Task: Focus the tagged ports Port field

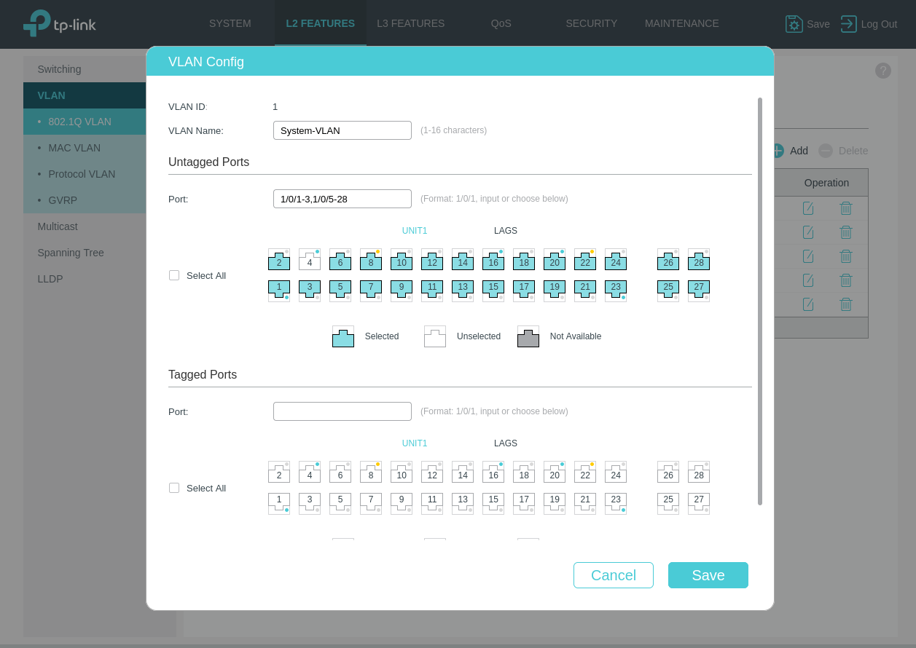Action: click(x=342, y=411)
